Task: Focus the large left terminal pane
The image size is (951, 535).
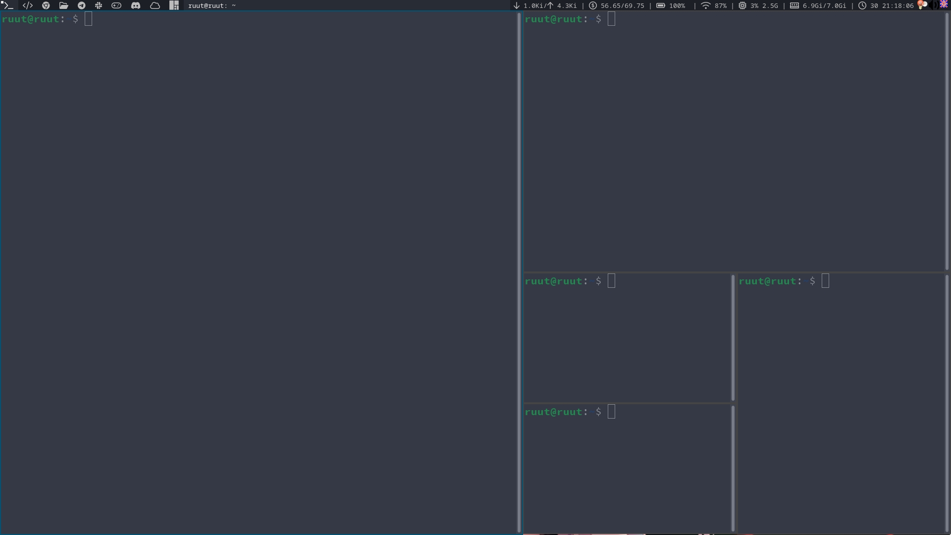Action: [258, 272]
